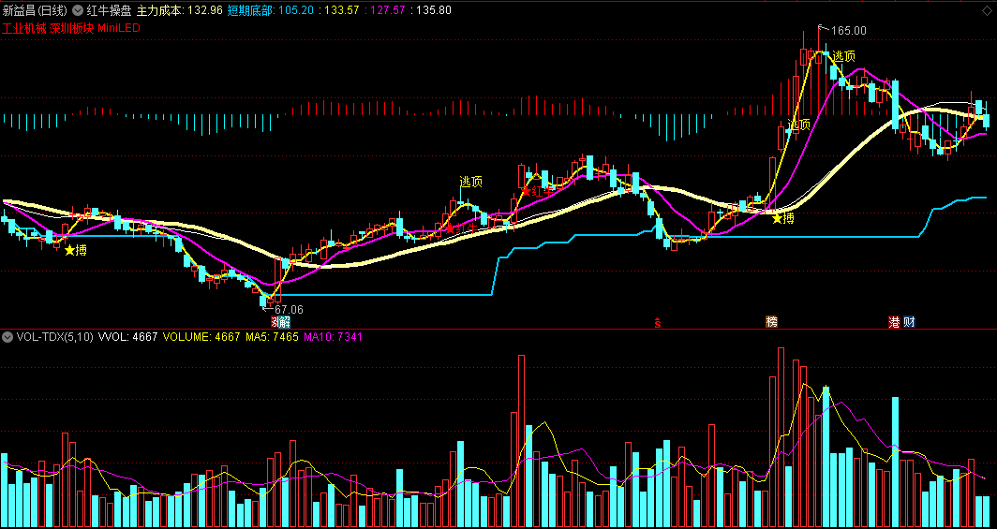Viewport: 997px width, 529px height.
Task: Open the 红牛操盘 indicator dropdown arrow
Action: point(78,10)
